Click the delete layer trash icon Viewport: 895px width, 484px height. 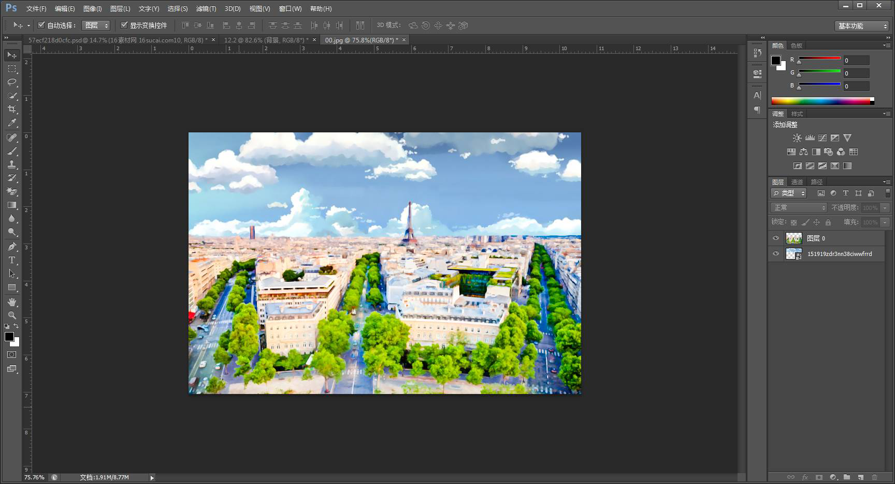point(874,477)
